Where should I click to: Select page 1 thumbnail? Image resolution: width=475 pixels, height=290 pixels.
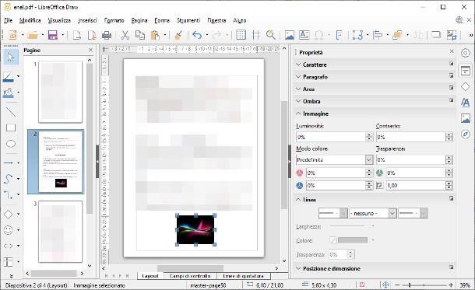pos(60,92)
